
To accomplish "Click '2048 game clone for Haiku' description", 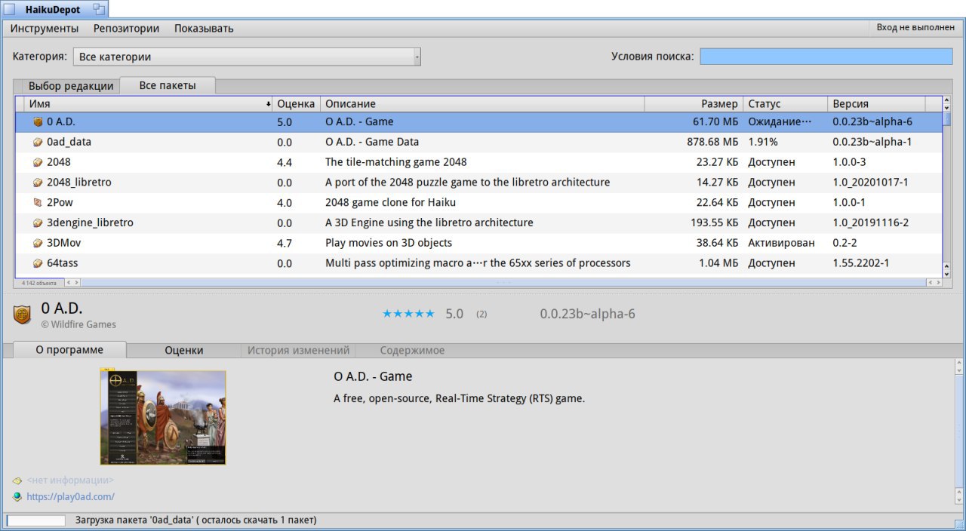I will pos(390,203).
